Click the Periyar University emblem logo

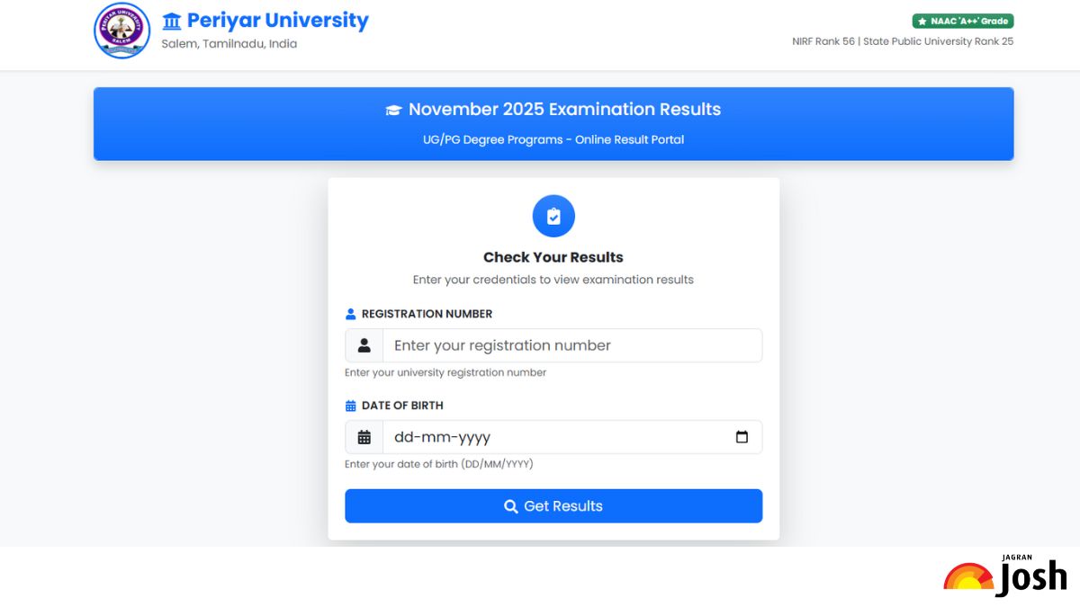tap(121, 30)
